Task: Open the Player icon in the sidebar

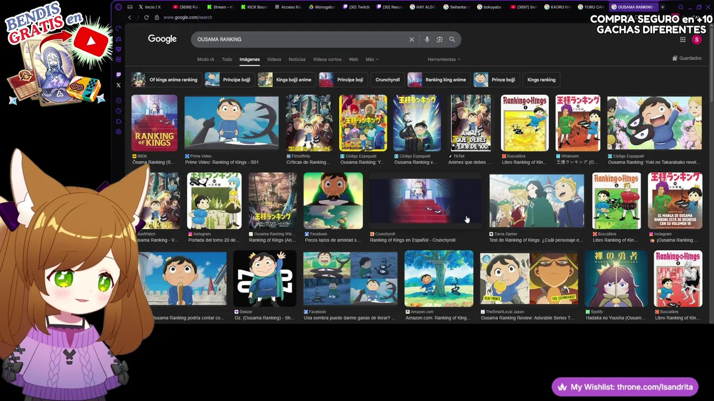Action: [118, 101]
